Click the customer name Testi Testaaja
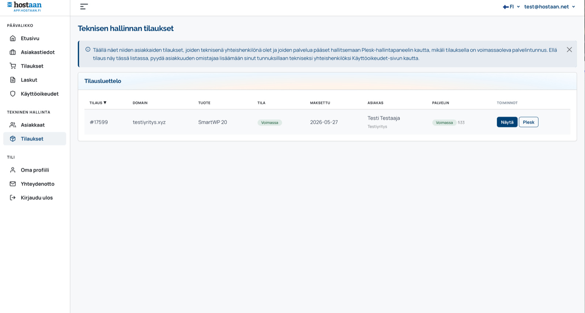The image size is (585, 313). (x=384, y=118)
